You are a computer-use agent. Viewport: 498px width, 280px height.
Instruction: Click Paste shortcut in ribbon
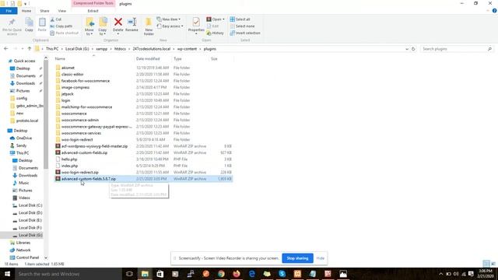tap(64, 33)
